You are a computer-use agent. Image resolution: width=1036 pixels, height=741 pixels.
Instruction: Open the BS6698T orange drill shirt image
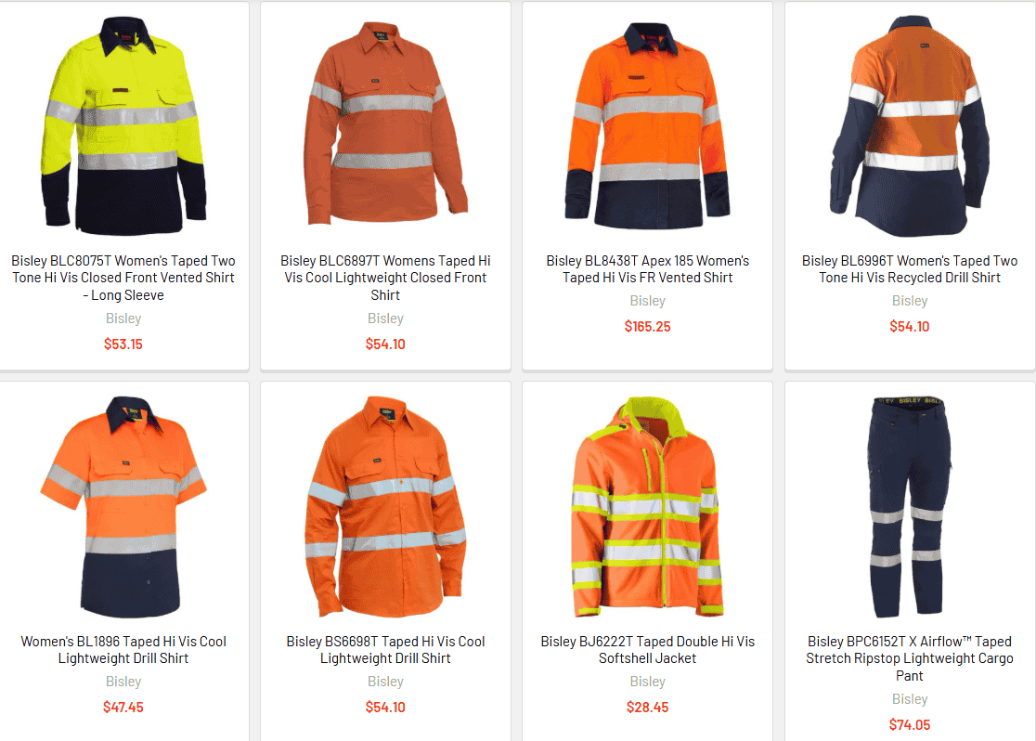pos(385,506)
